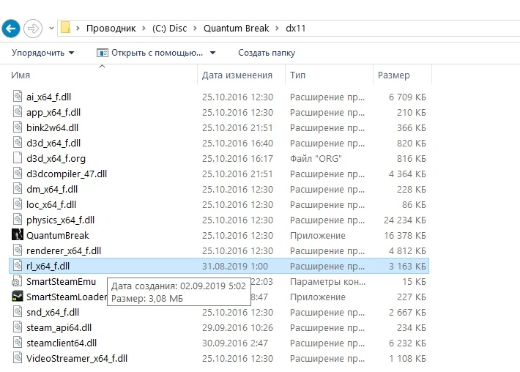The width and height of the screenshot is (520, 372).
Task: Click the file name loc_x64_f.dll
Action: coord(51,204)
